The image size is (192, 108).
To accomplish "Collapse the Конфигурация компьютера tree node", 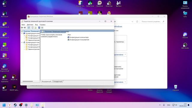I will click(x=22, y=33).
